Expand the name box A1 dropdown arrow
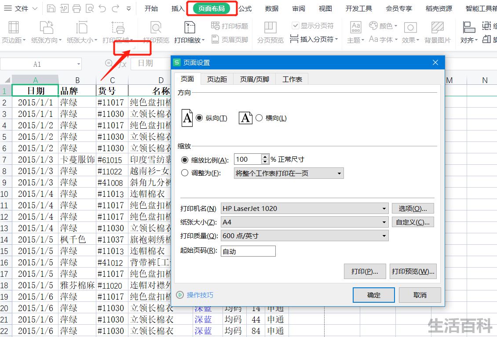This screenshot has height=337, width=497. 79,64
